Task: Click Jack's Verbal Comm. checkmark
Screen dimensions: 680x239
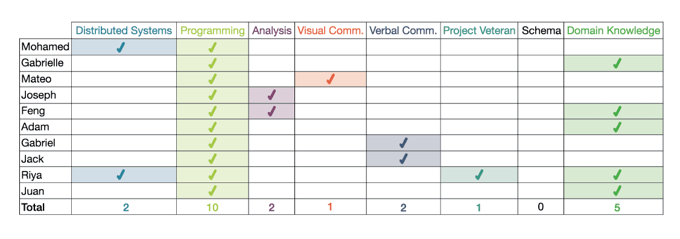Action: (404, 159)
